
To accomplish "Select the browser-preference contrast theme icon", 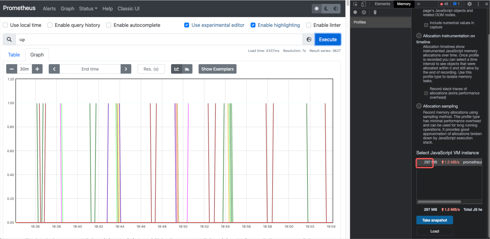I will (x=336, y=9).
